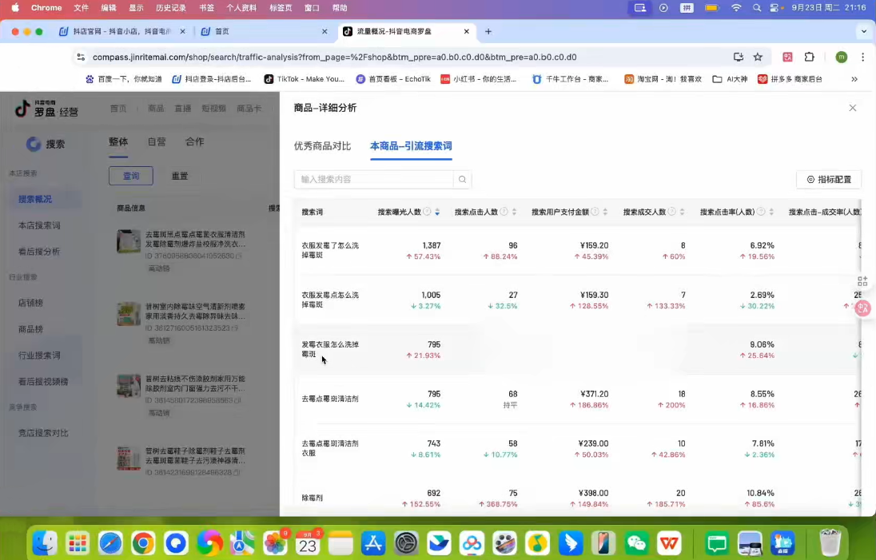Open the floating panel icon on the table's right edge
Image resolution: width=876 pixels, height=560 pixels.
(862, 281)
